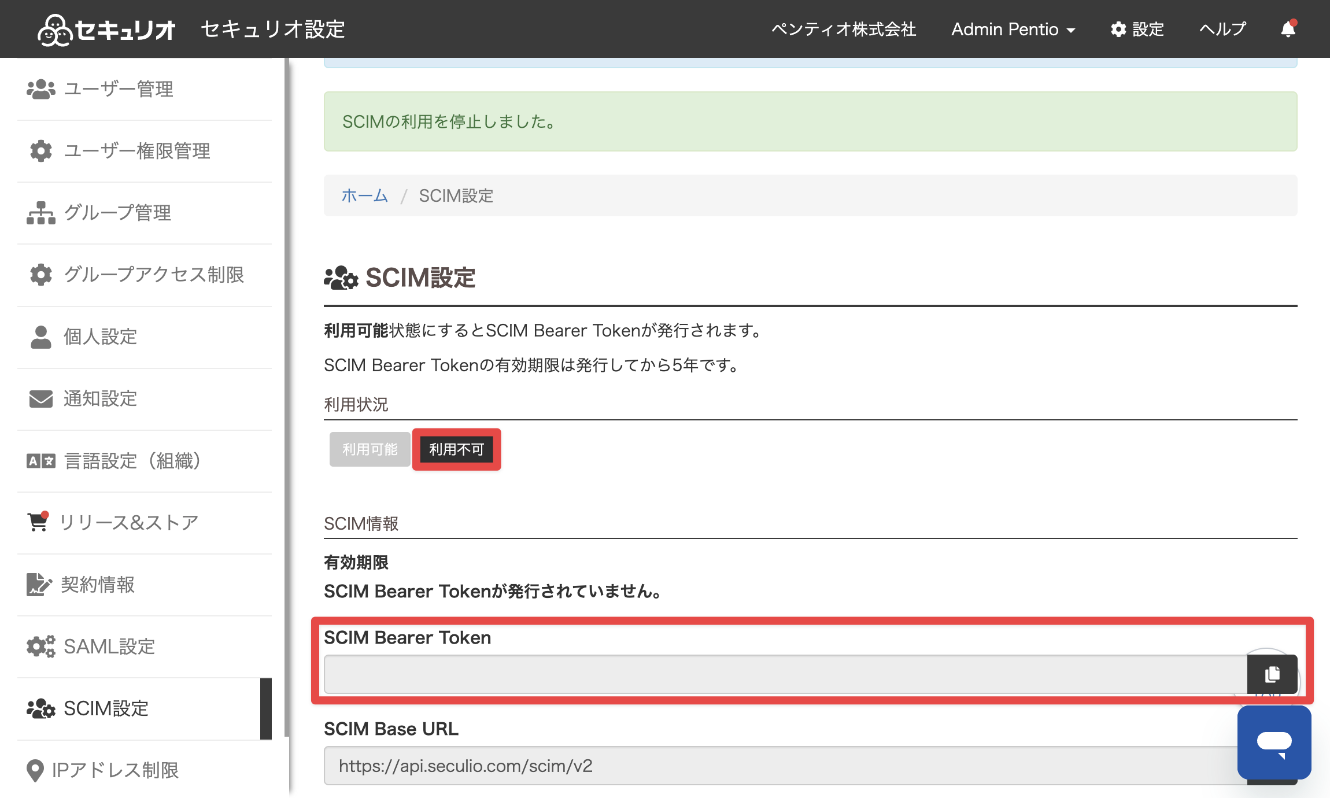This screenshot has width=1330, height=798.
Task: Open the ヘルプ menu
Action: (1222, 29)
